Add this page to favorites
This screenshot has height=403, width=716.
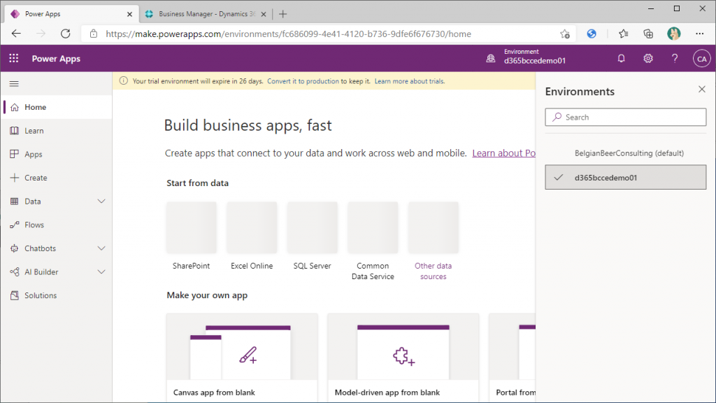[565, 34]
